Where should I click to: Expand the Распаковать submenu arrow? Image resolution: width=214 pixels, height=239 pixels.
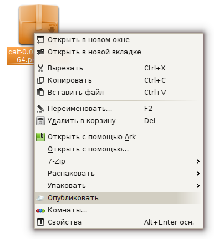point(198,174)
